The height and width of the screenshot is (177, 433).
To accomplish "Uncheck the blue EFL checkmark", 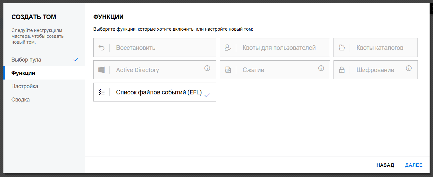I will pos(207,95).
